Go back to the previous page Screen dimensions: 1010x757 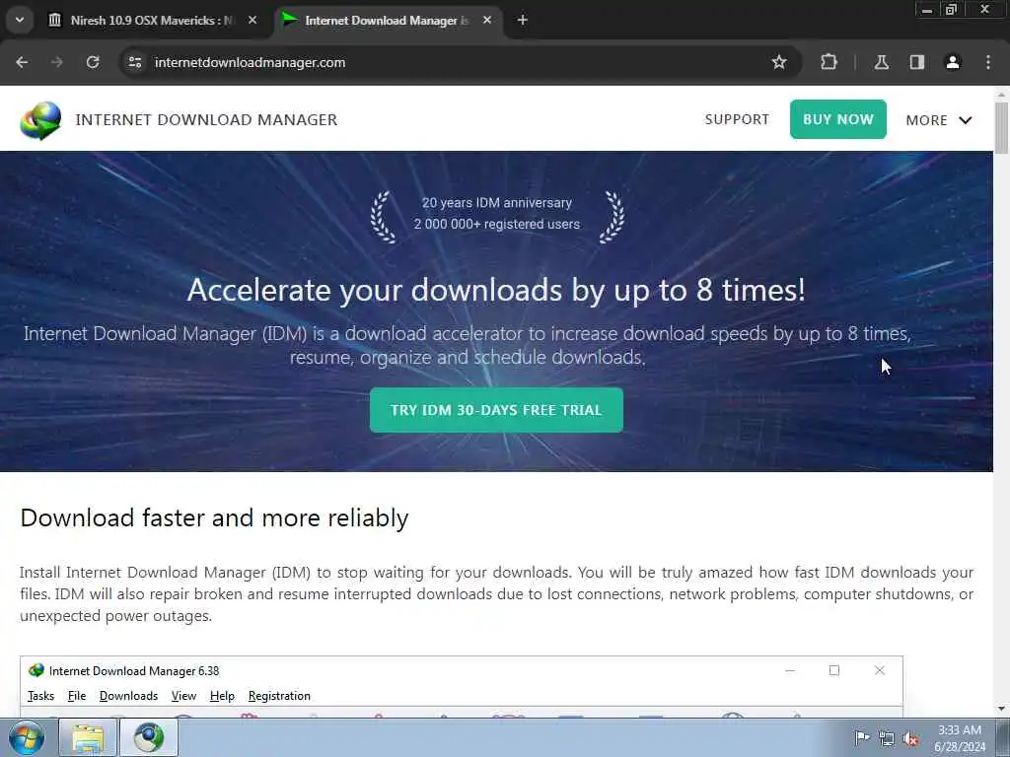[22, 62]
